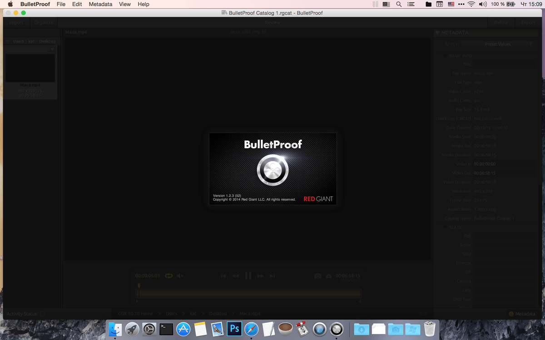Image resolution: width=545 pixels, height=340 pixels.
Task: Click the Video In timecode value
Action: pos(485,164)
